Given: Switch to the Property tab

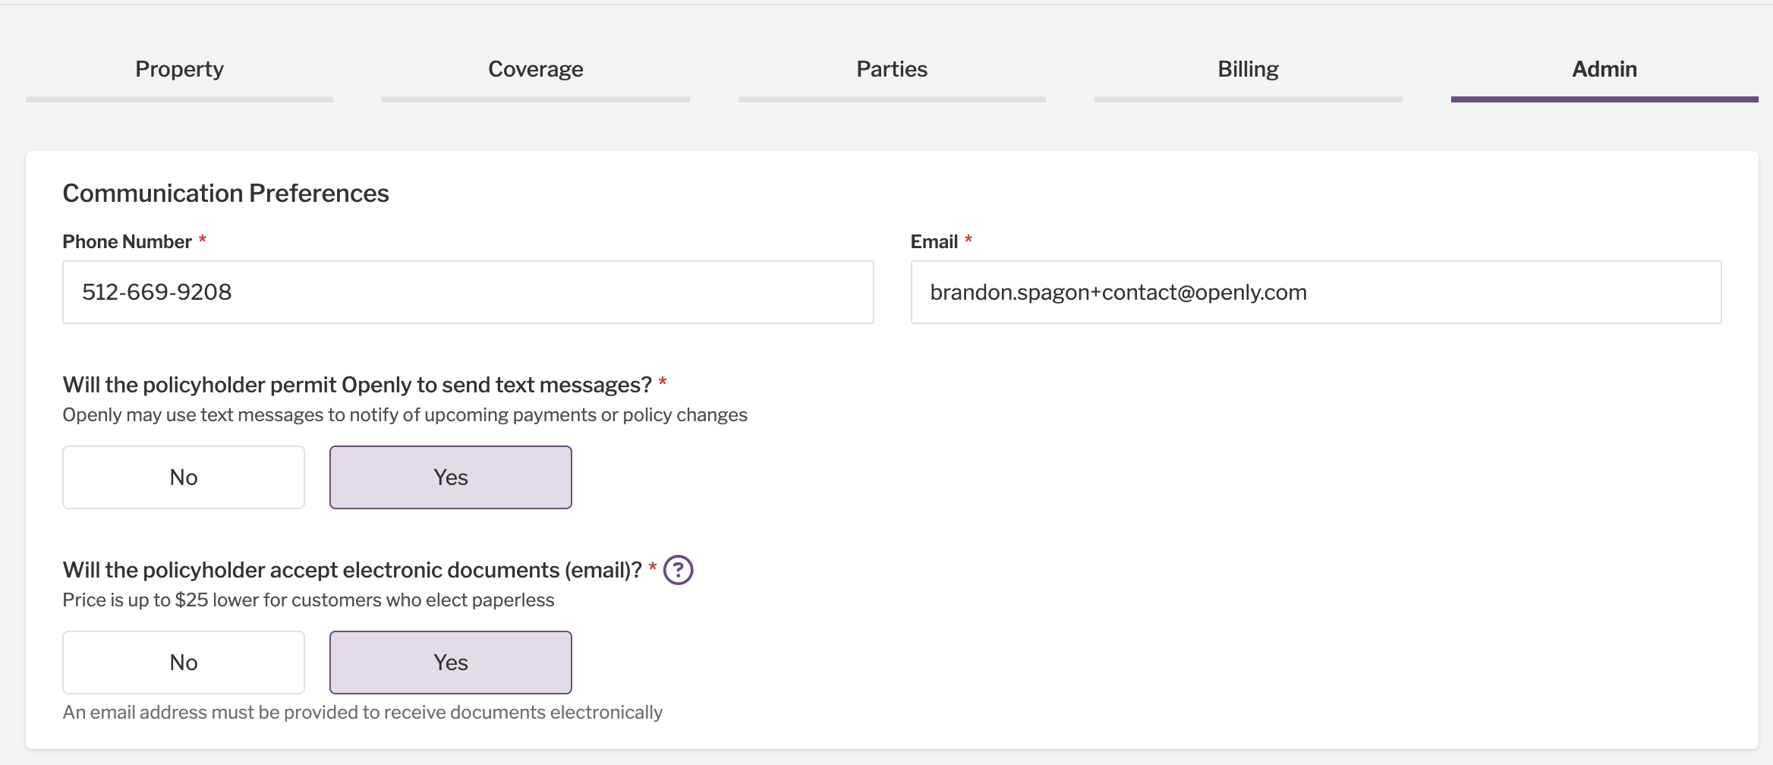Looking at the screenshot, I should (x=179, y=69).
